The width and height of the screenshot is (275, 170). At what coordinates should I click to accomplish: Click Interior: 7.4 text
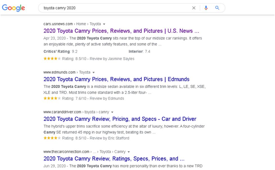coord(139,51)
